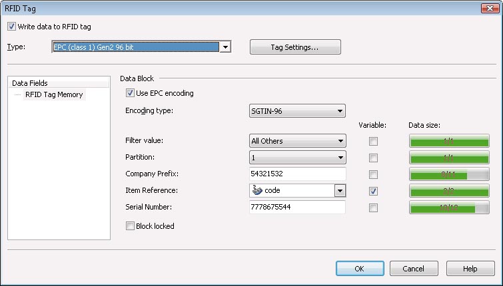Screen dimensions: 503x286
Task: Toggle Use EPC encoding checkbox
Action: pyautogui.click(x=130, y=93)
